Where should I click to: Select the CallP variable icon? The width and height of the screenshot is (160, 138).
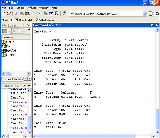(x=4, y=42)
